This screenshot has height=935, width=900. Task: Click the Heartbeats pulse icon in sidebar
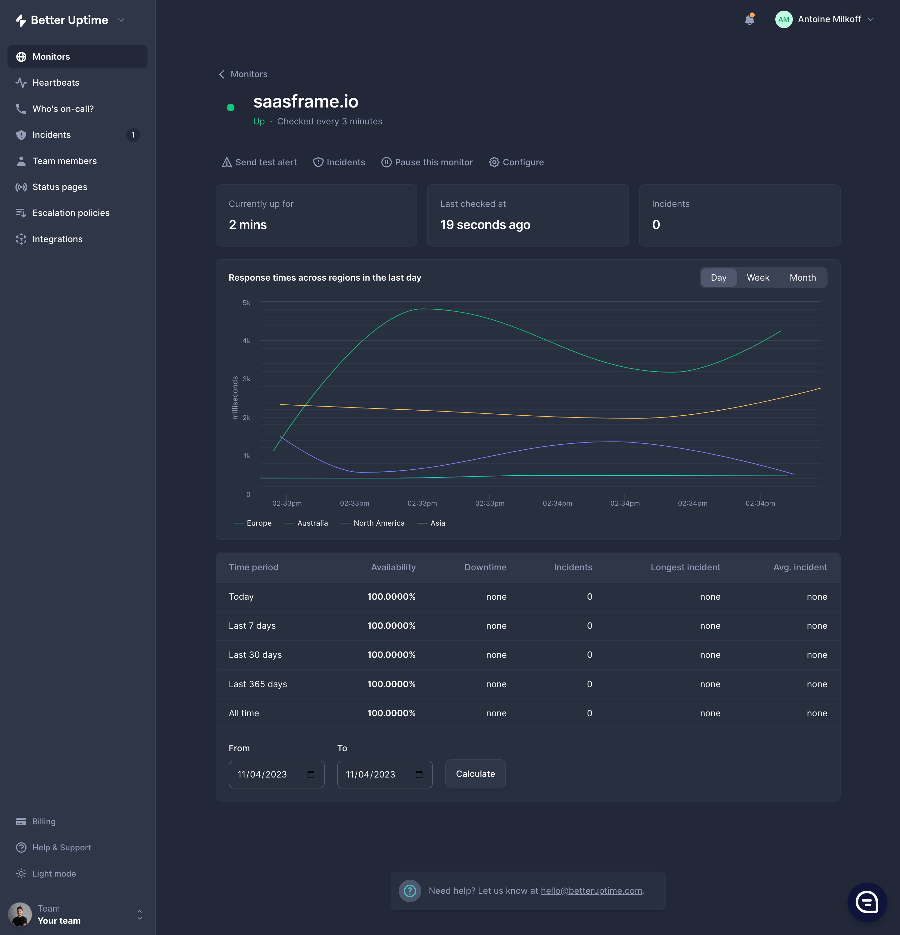pyautogui.click(x=21, y=82)
